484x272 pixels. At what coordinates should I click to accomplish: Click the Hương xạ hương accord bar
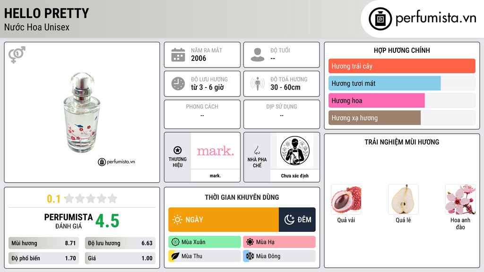(x=402, y=118)
